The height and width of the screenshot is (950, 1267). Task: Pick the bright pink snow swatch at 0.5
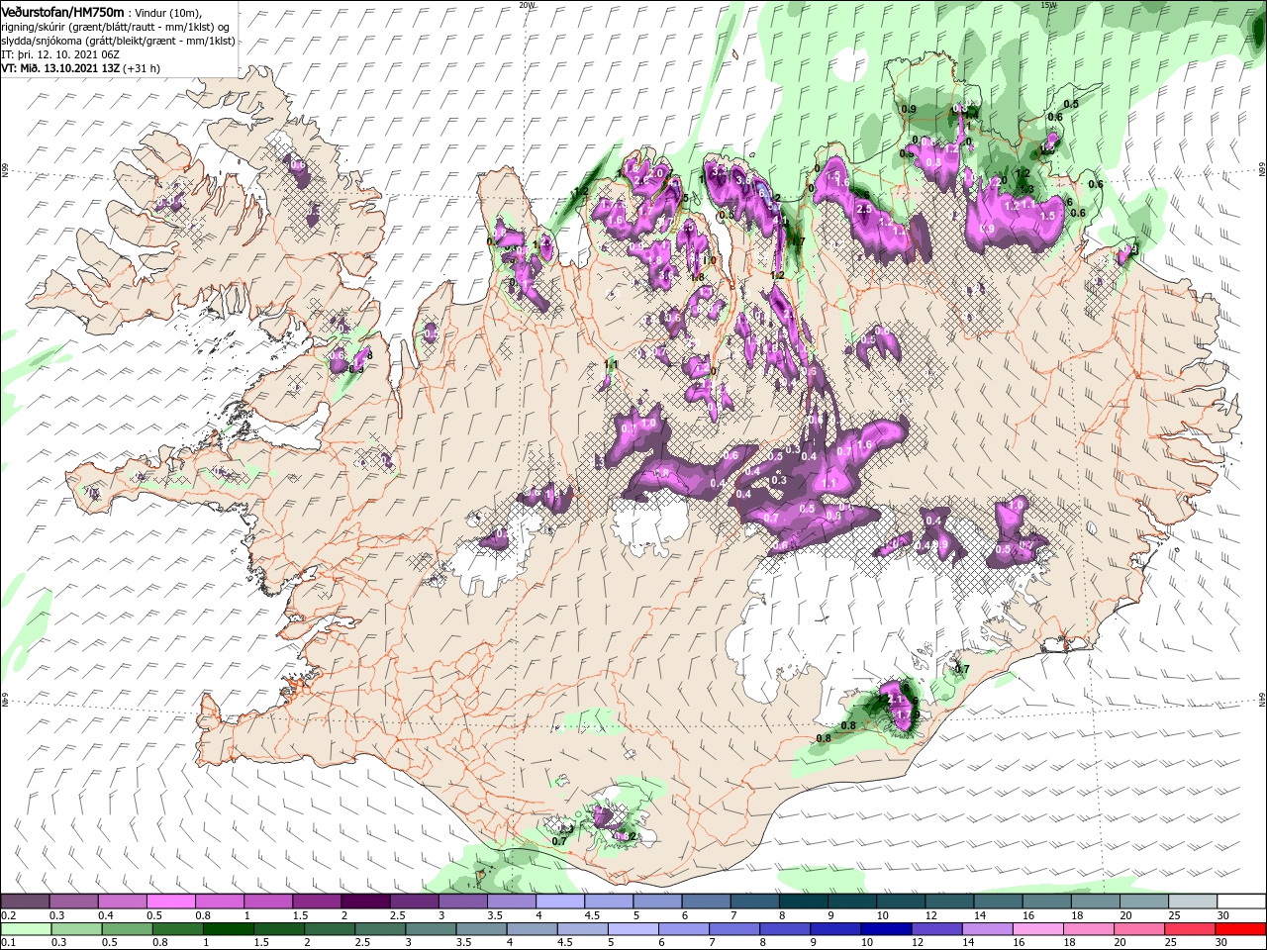point(171,901)
